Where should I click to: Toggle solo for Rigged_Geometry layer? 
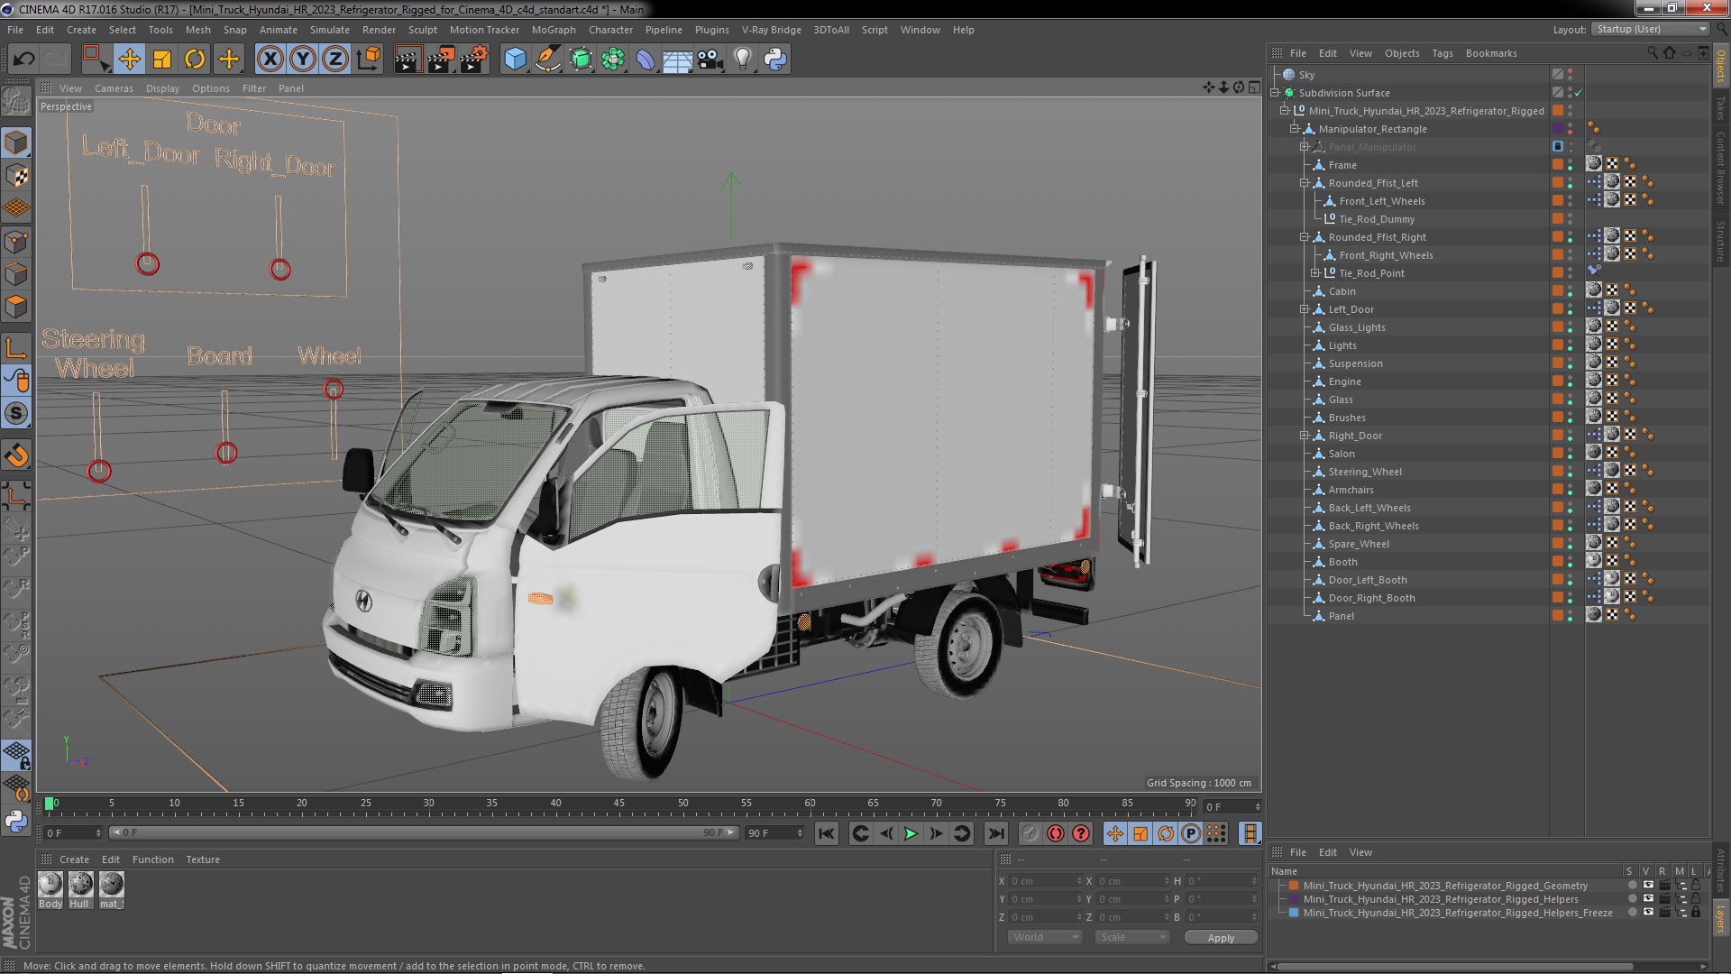(1631, 886)
